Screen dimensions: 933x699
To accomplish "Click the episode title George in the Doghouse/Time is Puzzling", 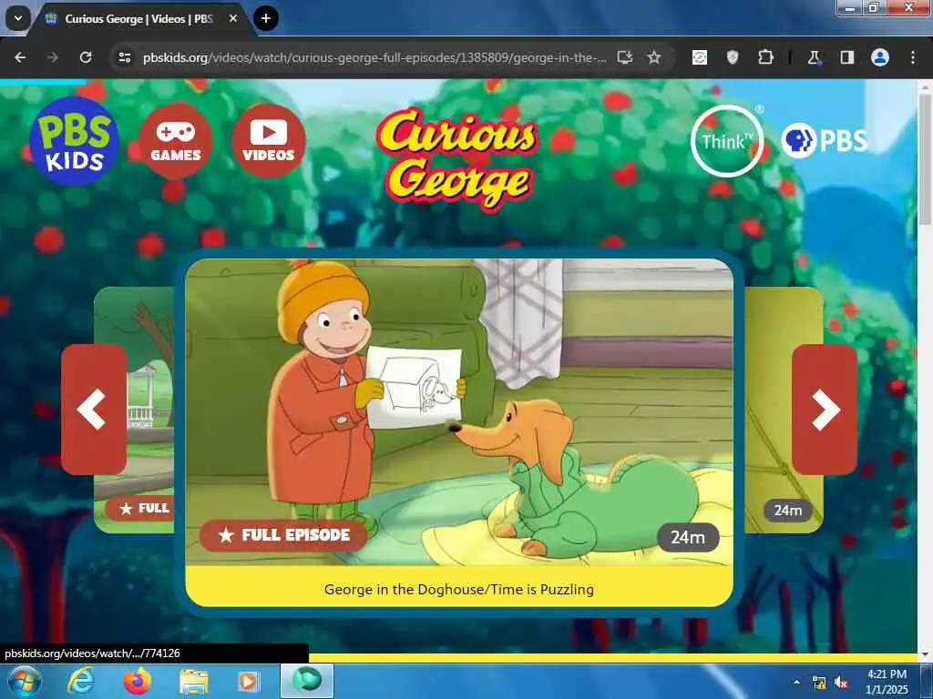I will 459,590.
